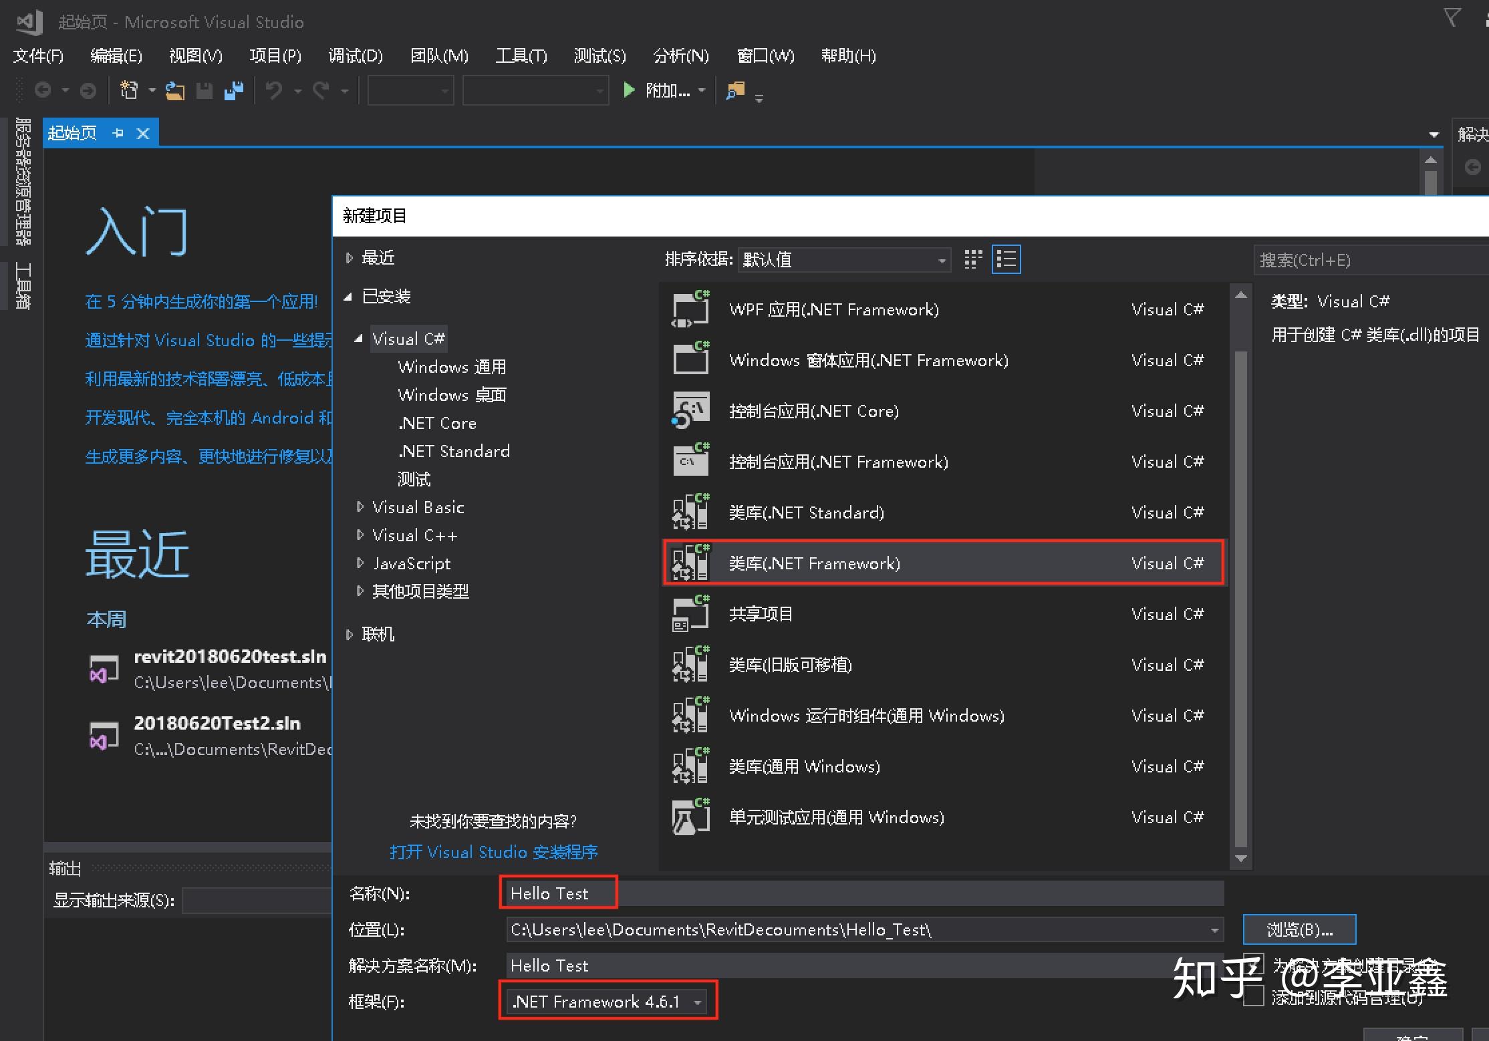
Task: Expand the Visual Basic node
Action: [x=360, y=507]
